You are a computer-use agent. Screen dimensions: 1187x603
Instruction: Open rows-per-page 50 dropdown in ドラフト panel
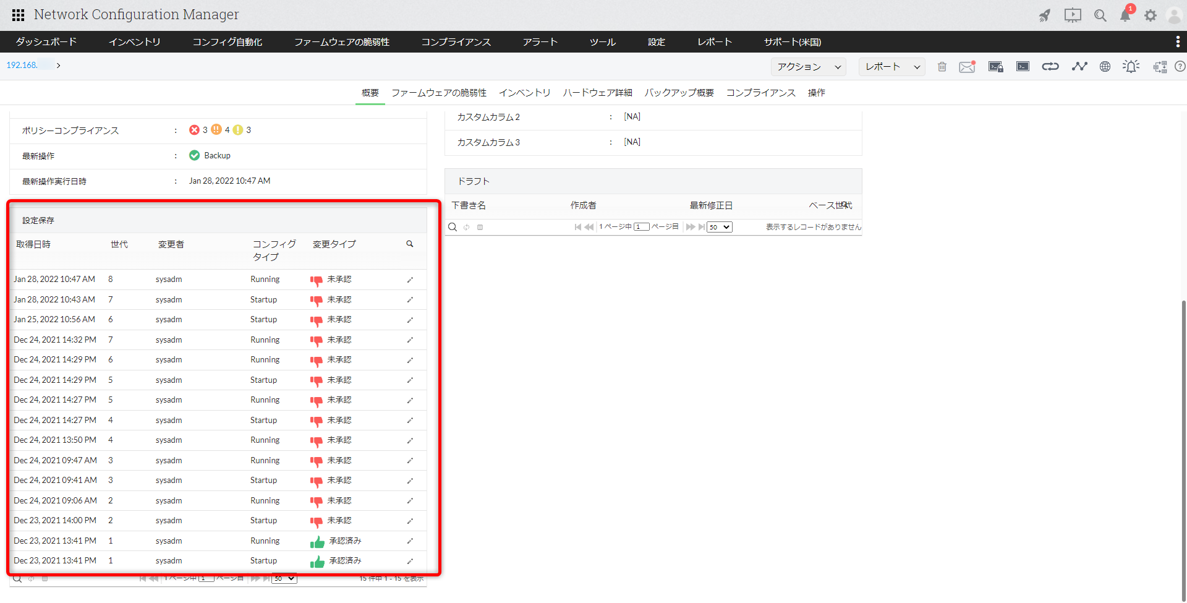(720, 227)
